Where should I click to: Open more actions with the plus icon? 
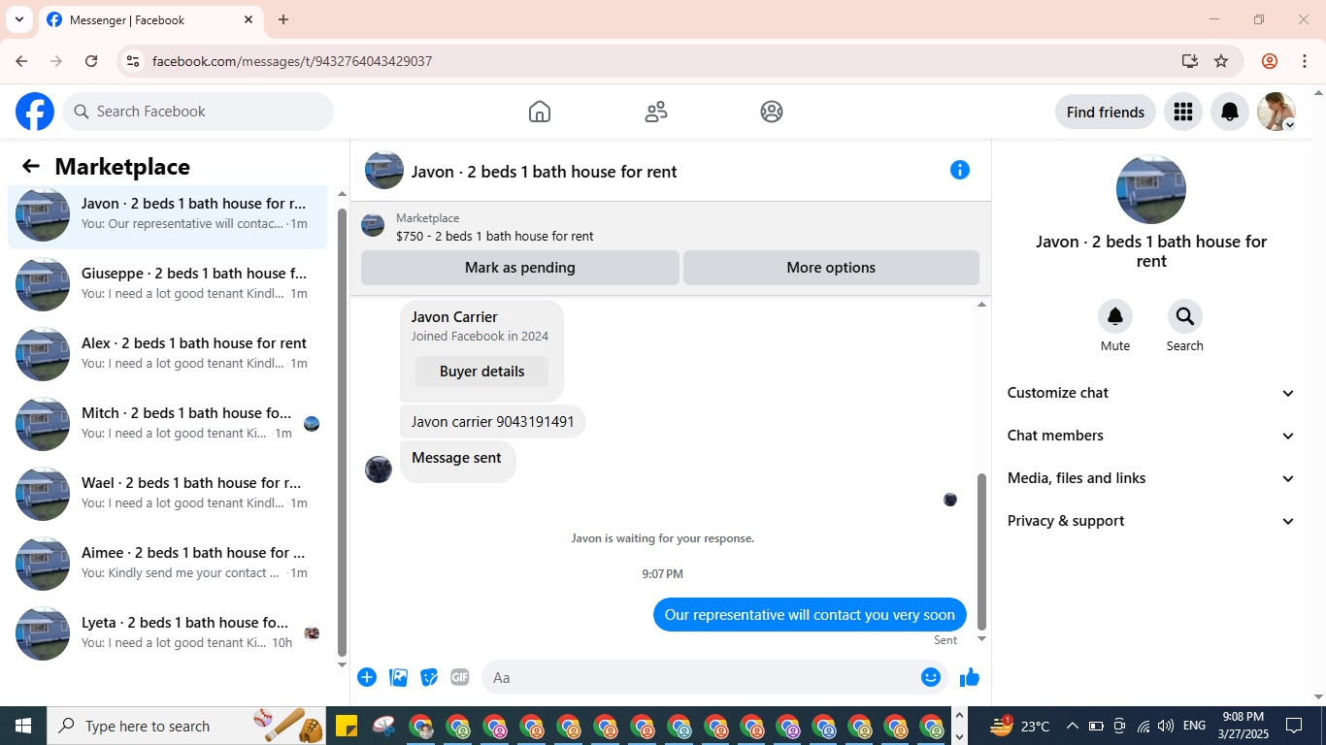click(x=367, y=677)
